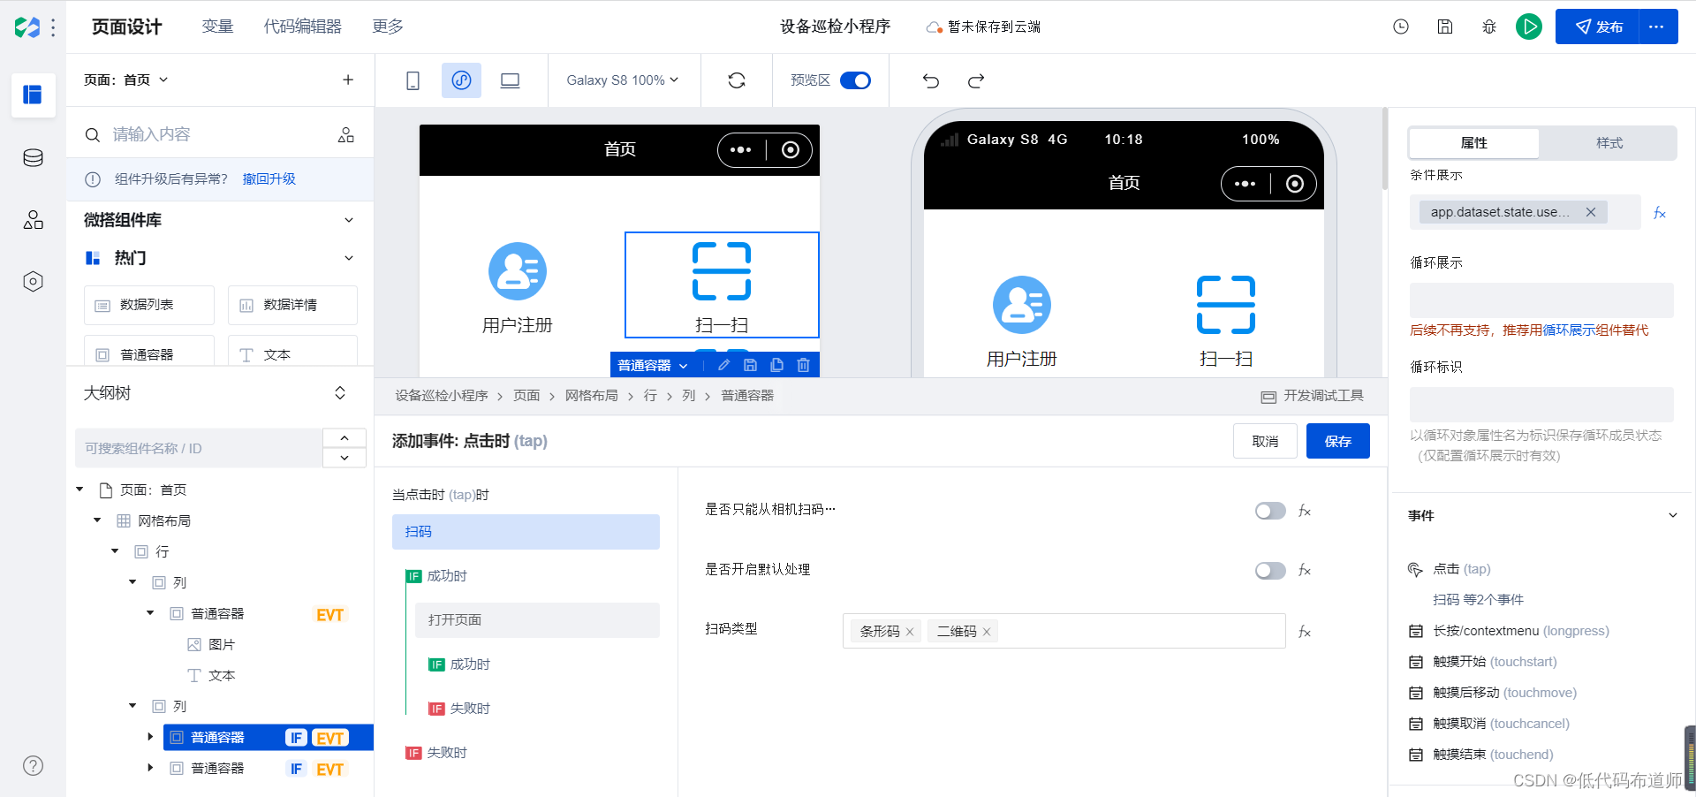Undo the last edit
The width and height of the screenshot is (1696, 797).
[x=931, y=81]
